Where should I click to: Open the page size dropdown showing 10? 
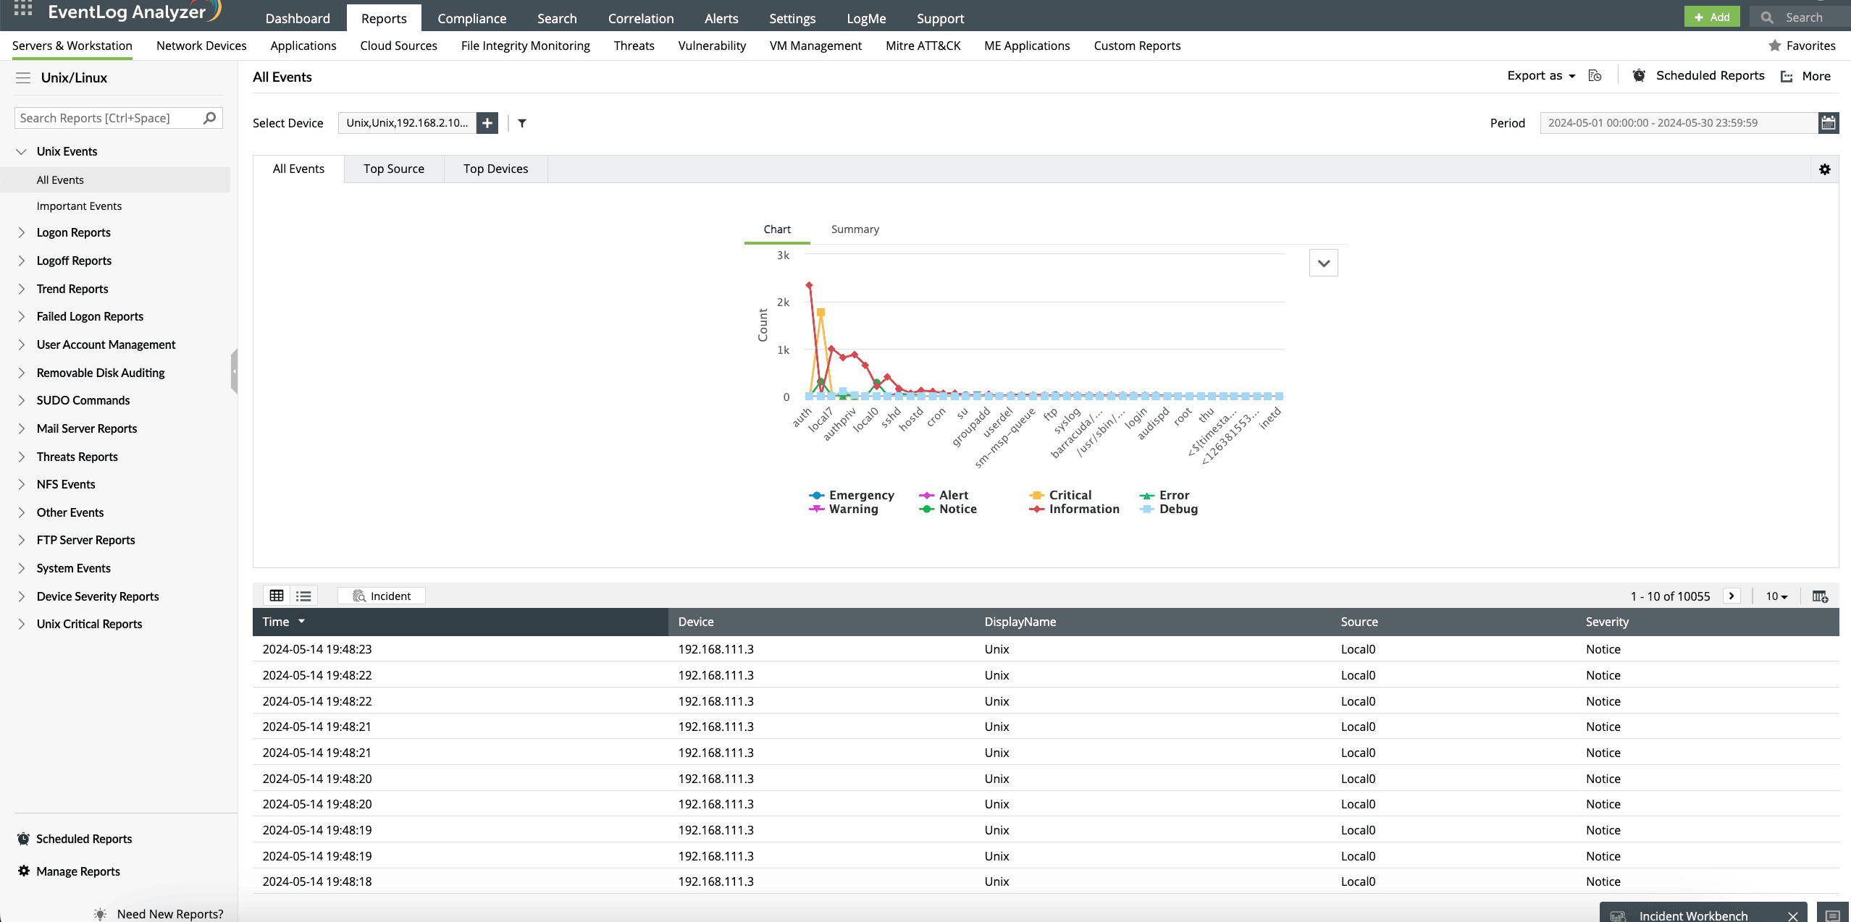pyautogui.click(x=1775, y=596)
